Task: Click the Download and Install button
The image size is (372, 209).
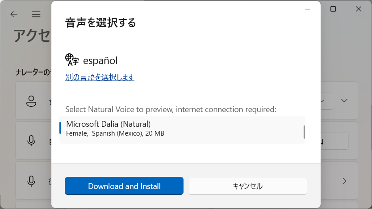Action: [x=124, y=186]
